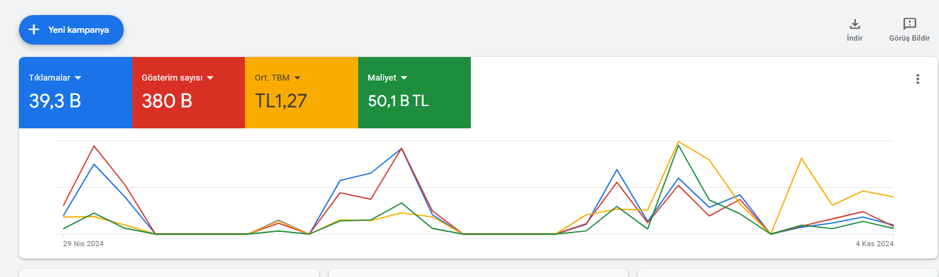Viewport: 939px width, 277px height.
Task: Click the Yeni kampanya button label
Action: coord(79,29)
